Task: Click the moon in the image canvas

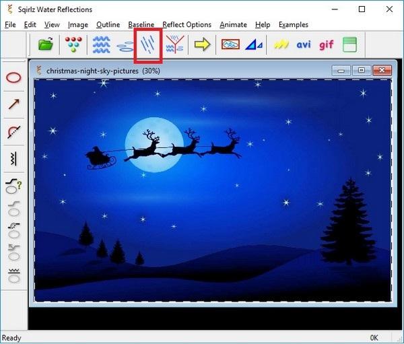Action: point(154,144)
